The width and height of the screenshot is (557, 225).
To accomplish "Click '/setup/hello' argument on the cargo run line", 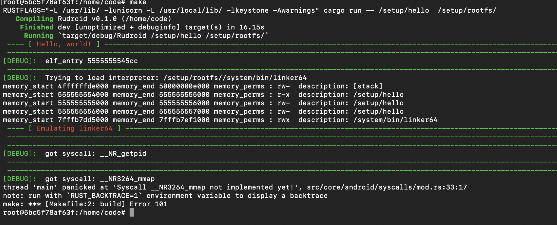I will (404, 10).
